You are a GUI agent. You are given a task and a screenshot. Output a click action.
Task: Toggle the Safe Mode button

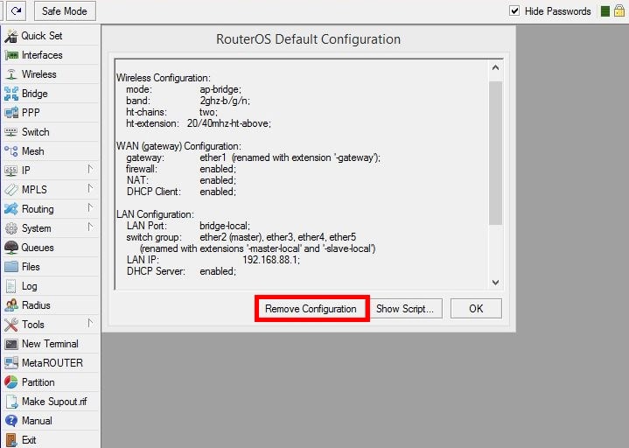tap(66, 11)
